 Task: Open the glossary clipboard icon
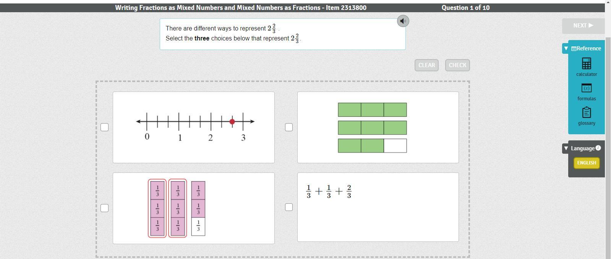click(586, 113)
